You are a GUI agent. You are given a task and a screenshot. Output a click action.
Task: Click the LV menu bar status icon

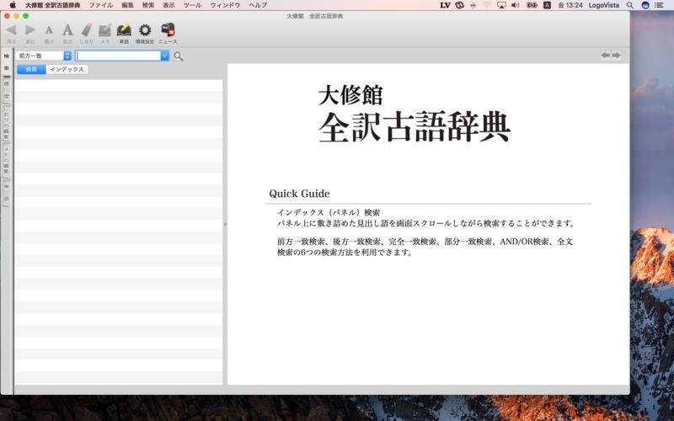(446, 5)
